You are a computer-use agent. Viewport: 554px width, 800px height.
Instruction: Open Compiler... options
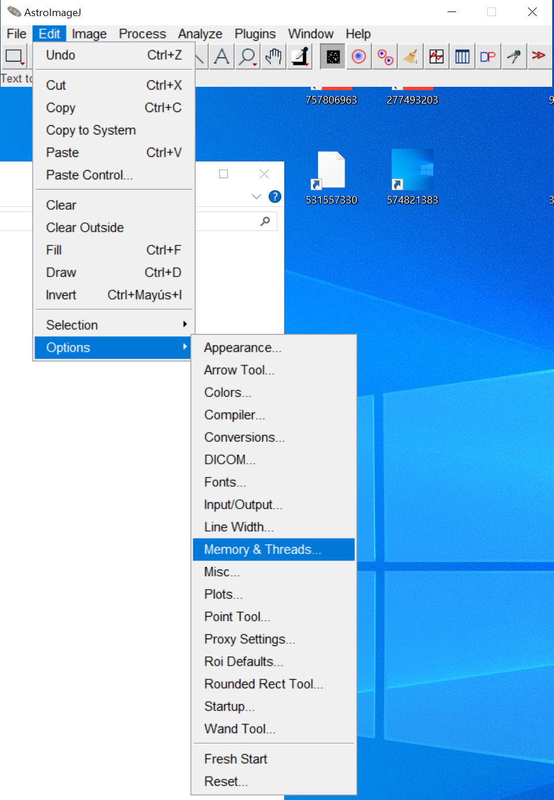(x=274, y=415)
